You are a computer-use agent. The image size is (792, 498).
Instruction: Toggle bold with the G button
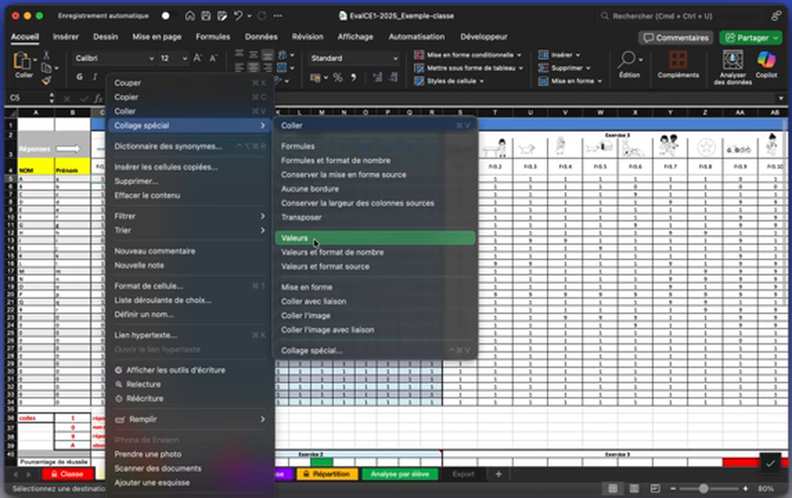[78, 76]
